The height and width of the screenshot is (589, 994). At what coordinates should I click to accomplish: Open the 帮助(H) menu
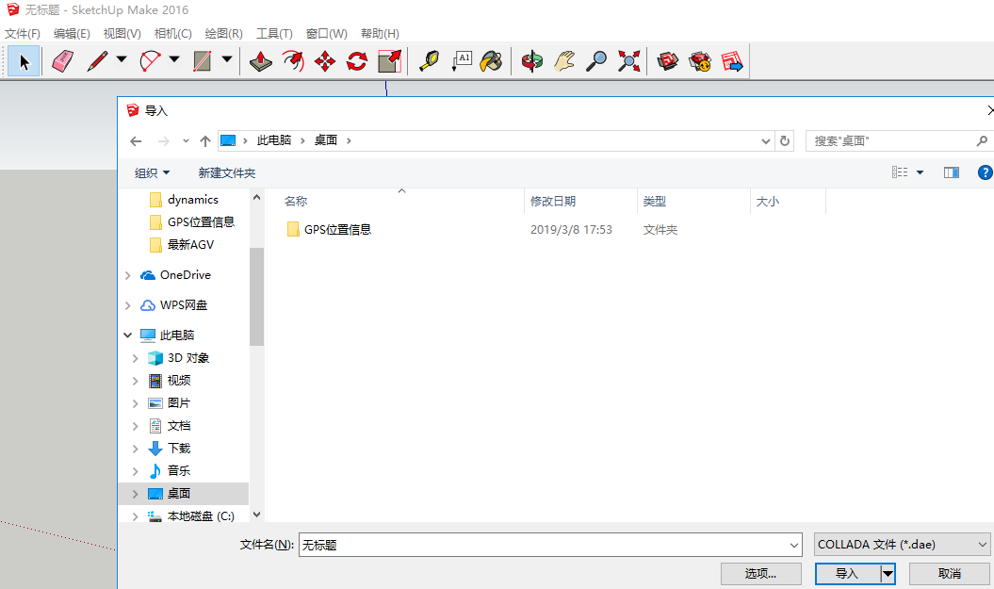380,34
